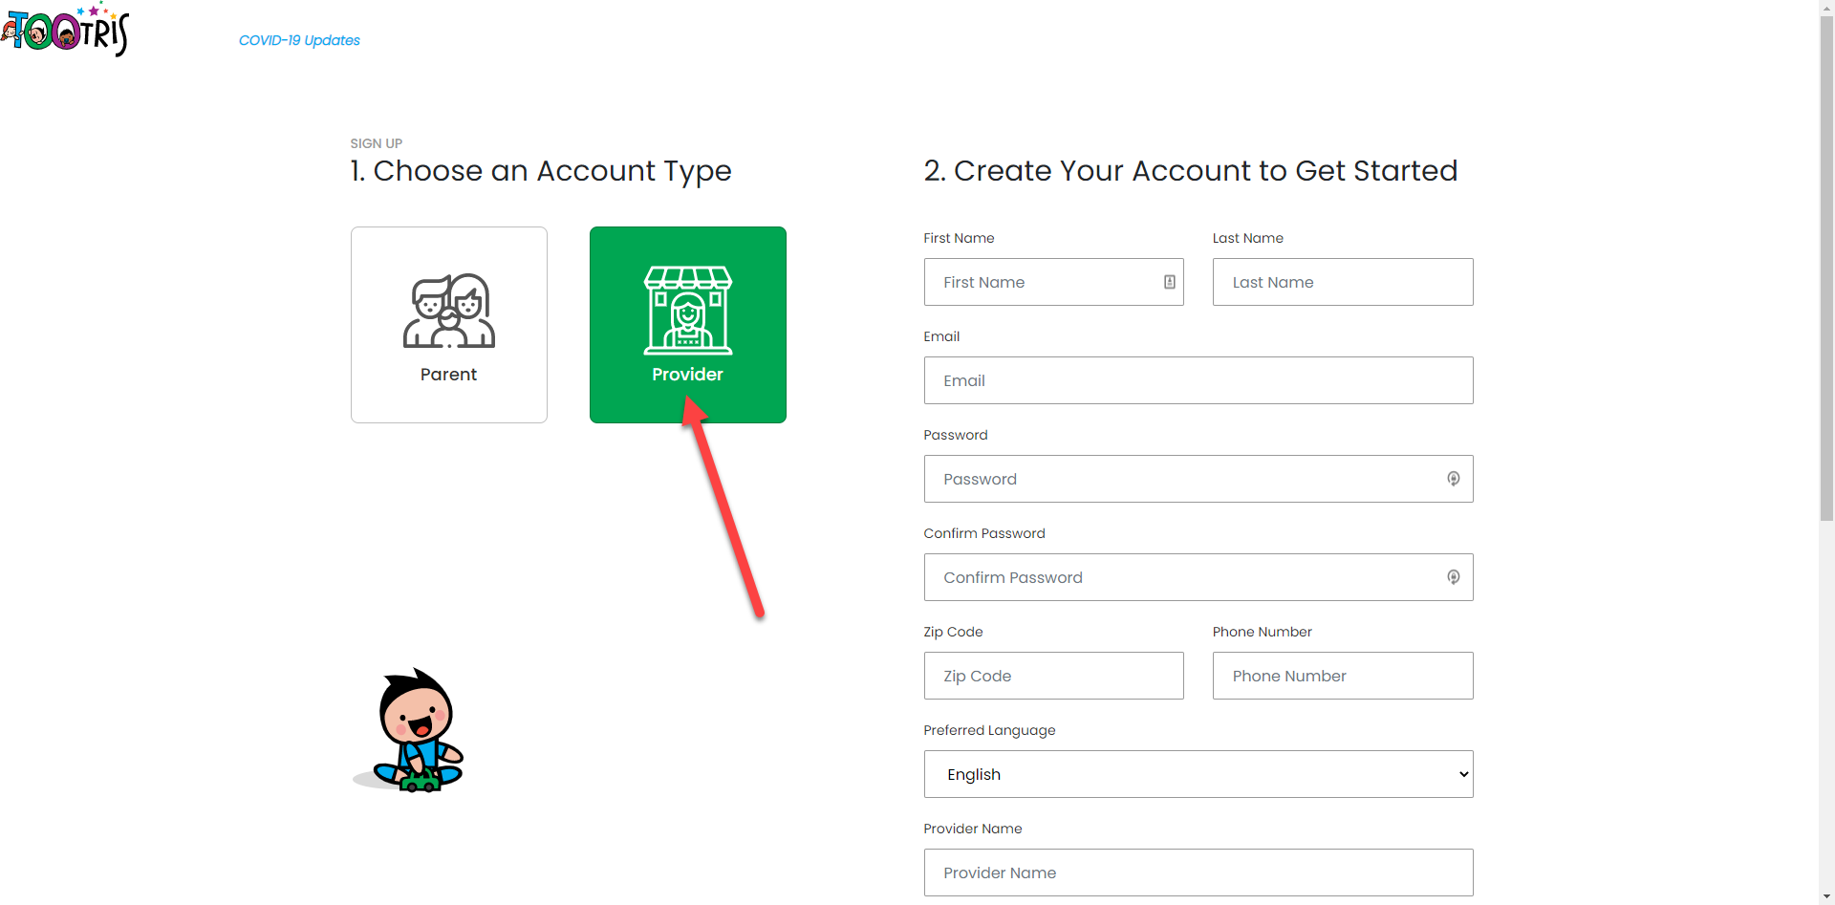Screen dimensions: 1835x905
Task: Focus the Zip Code field
Action: [x=1053, y=676]
